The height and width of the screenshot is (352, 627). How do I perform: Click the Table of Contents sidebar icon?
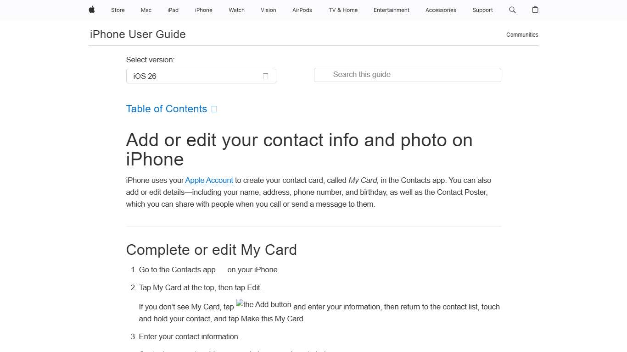(x=213, y=109)
